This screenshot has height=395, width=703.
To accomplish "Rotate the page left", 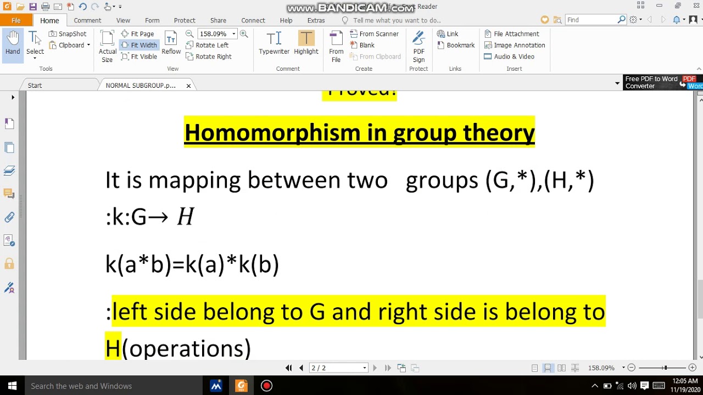I will click(207, 45).
